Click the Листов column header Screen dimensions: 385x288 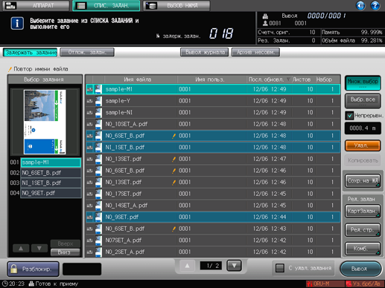[x=304, y=79]
